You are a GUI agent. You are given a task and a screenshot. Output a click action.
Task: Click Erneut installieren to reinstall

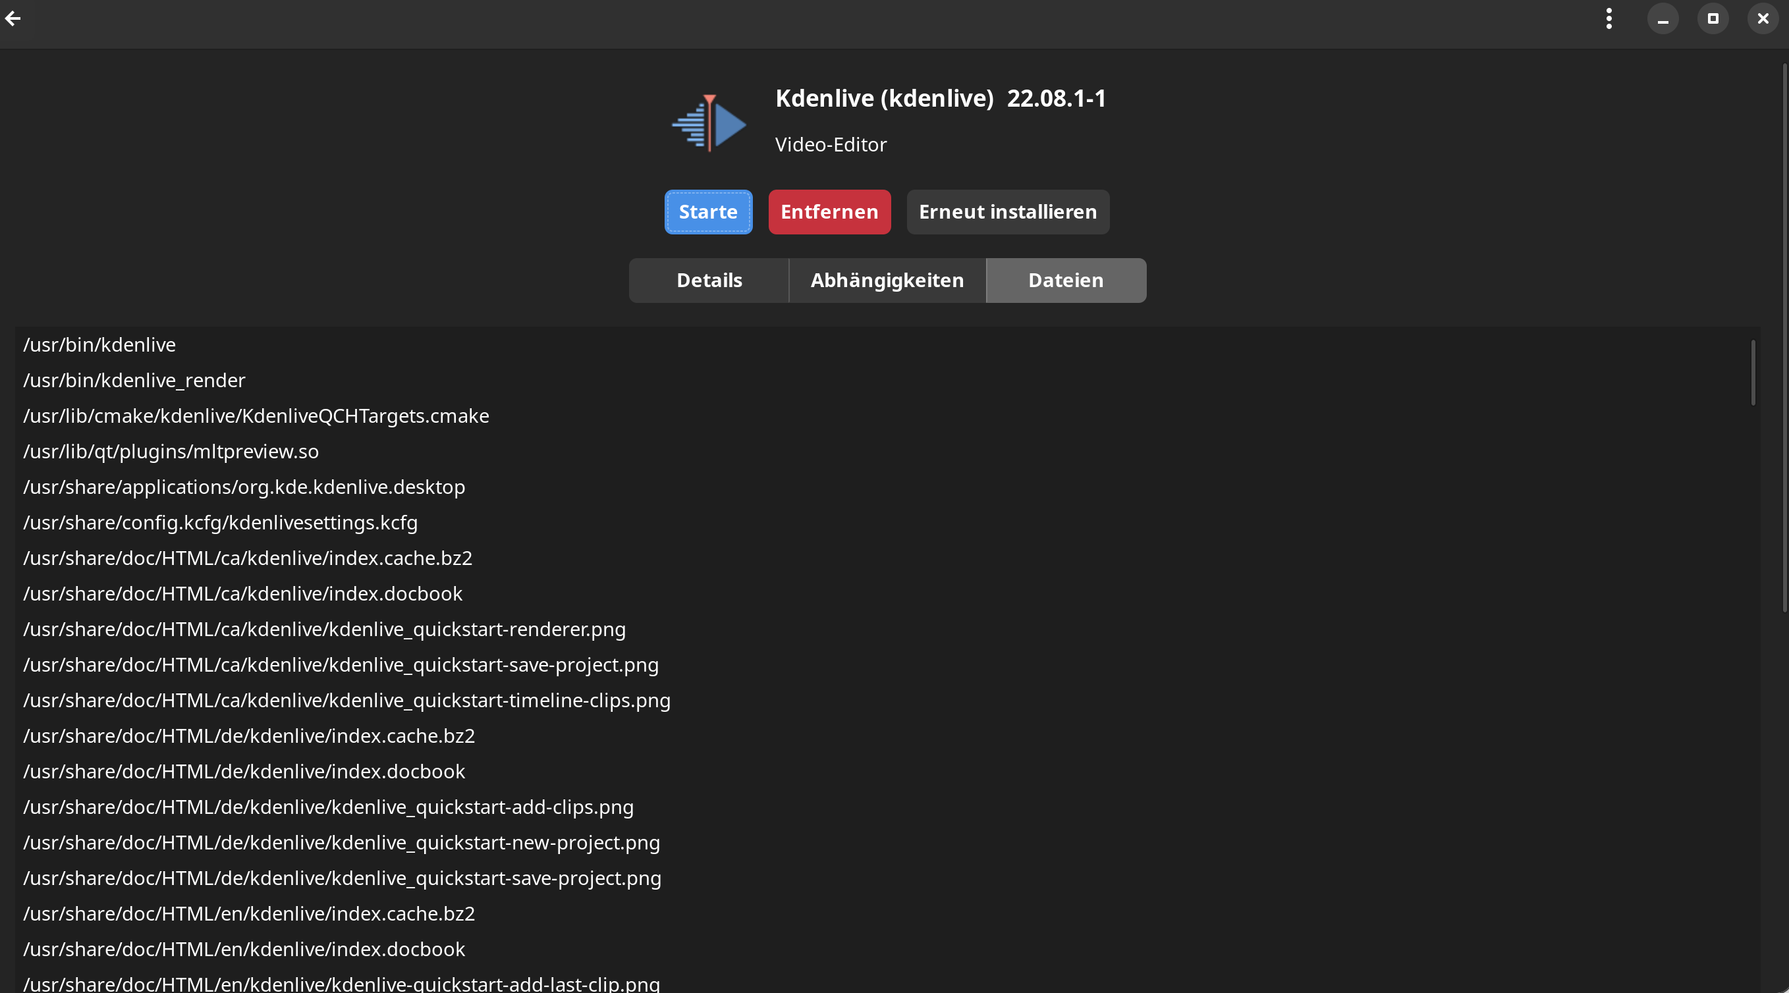coord(1007,212)
